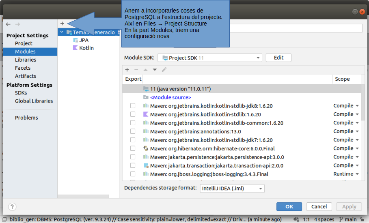Image resolution: width=369 pixels, height=223 pixels.
Task: Toggle export for kotlin-stdlib:1.6.20
Action: click(x=133, y=114)
